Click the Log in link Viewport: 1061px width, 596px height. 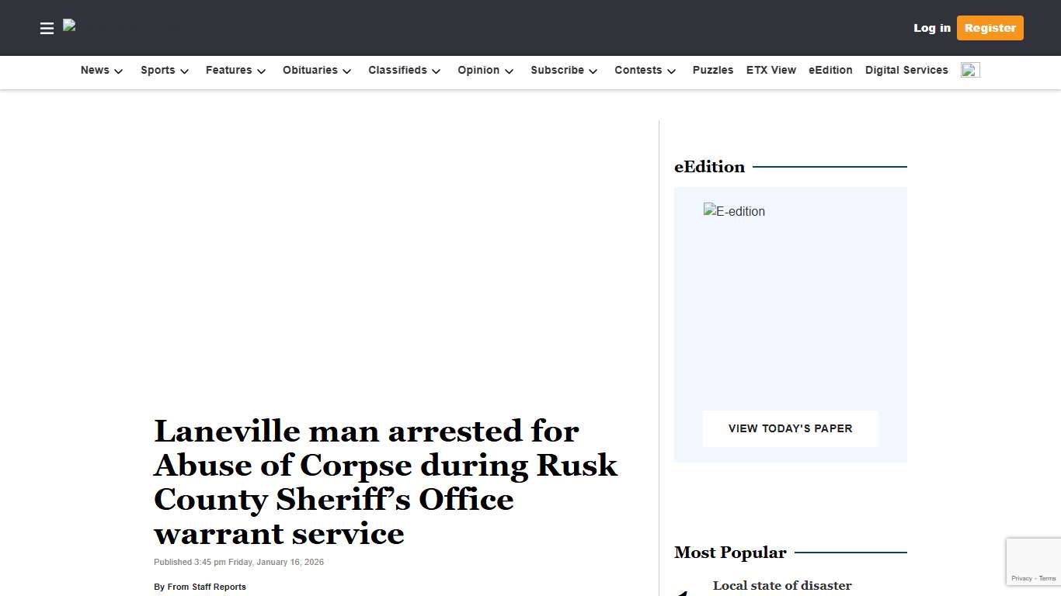(x=931, y=28)
